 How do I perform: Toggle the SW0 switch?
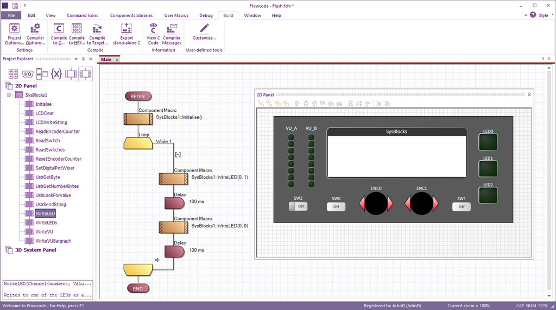336,207
